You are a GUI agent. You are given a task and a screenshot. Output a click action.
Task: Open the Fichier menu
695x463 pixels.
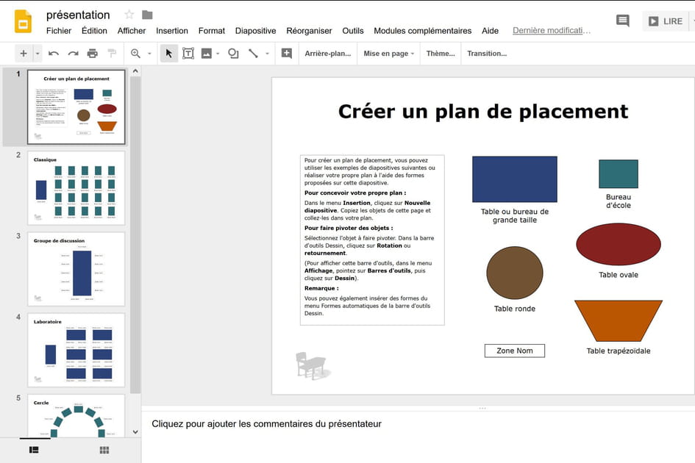(59, 31)
